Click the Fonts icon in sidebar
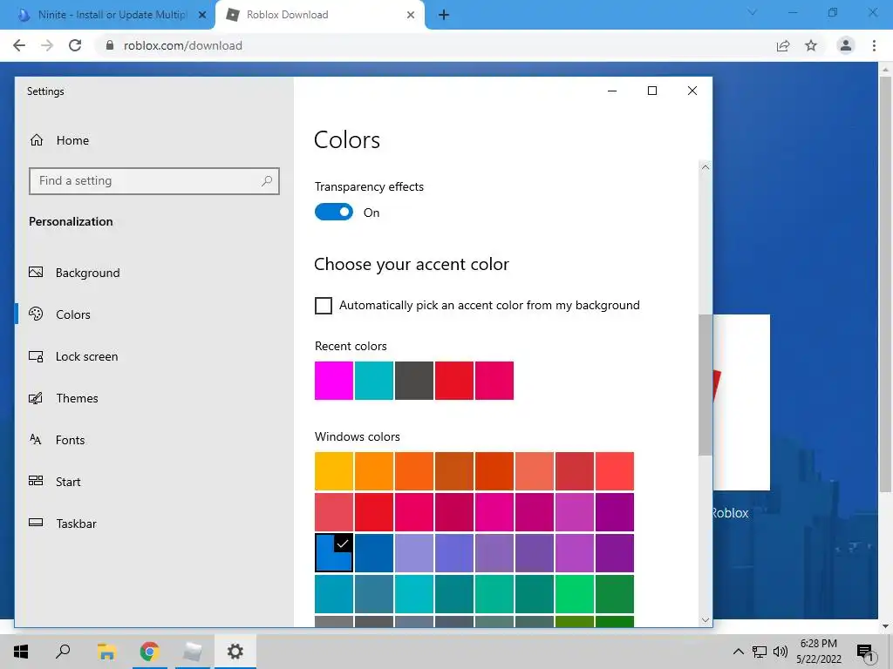This screenshot has height=669, width=893. coord(35,439)
